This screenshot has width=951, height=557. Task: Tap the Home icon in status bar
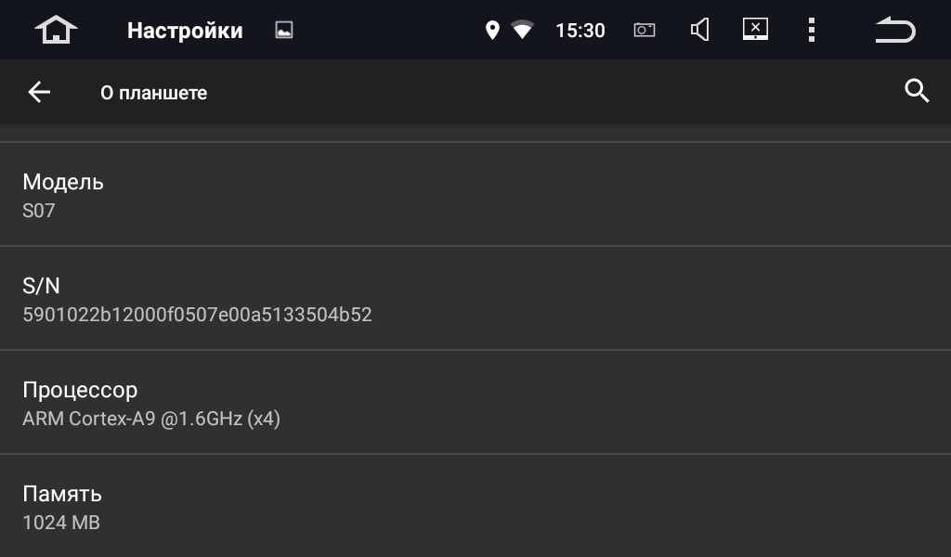pyautogui.click(x=56, y=30)
